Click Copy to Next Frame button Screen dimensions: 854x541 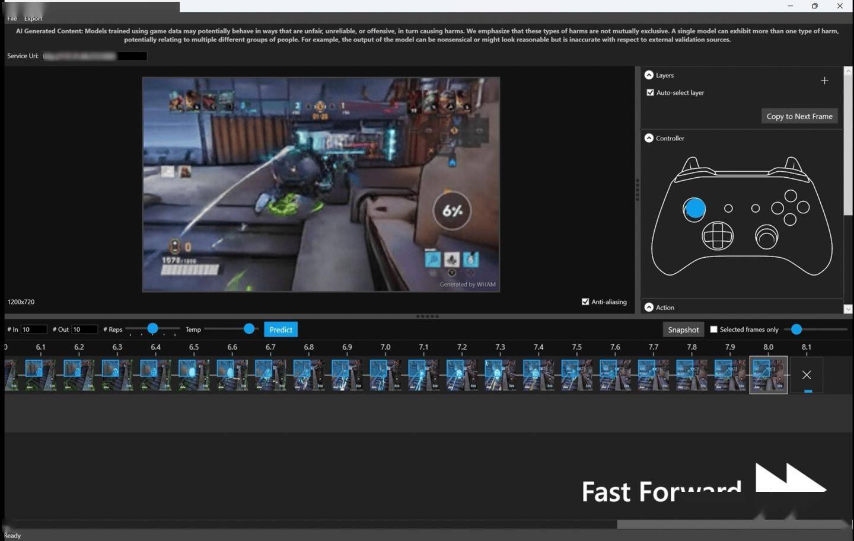click(799, 116)
